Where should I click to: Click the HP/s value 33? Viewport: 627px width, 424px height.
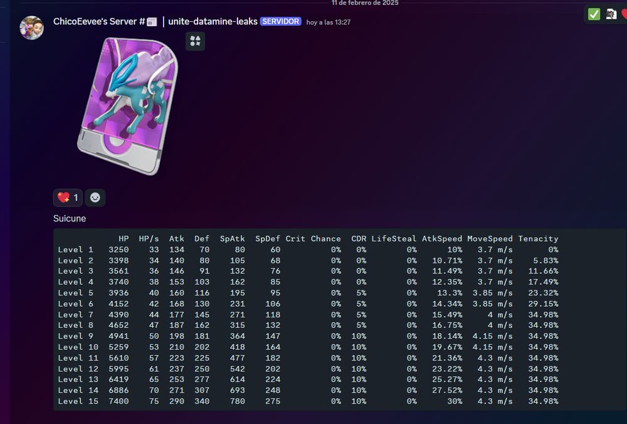pos(154,250)
